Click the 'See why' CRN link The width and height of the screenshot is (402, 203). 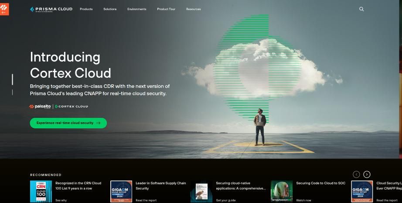point(61,200)
